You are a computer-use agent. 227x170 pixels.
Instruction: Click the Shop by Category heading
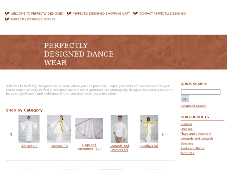(x=24, y=110)
